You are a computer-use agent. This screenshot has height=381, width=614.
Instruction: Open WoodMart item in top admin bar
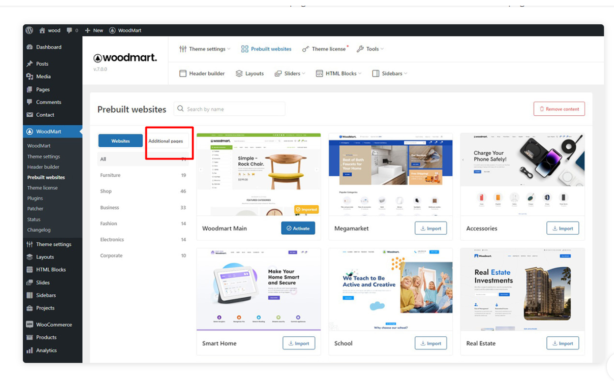click(125, 30)
